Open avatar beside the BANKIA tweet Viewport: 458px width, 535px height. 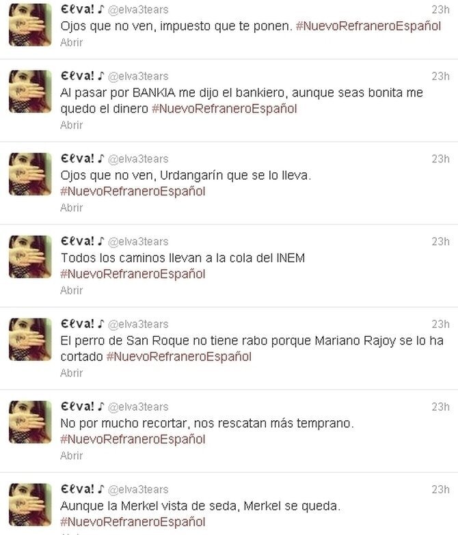pos(30,92)
